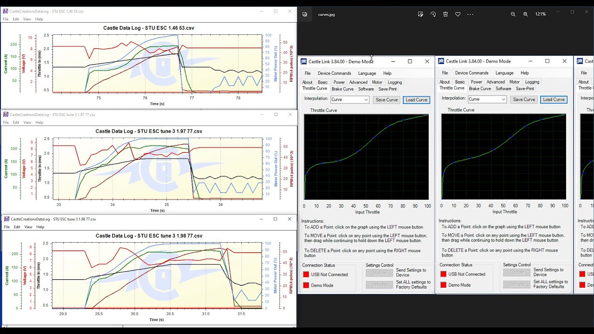The image size is (594, 334).
Task: Open View menu in STU ESC 1.46 53 window
Action: click(27, 19)
